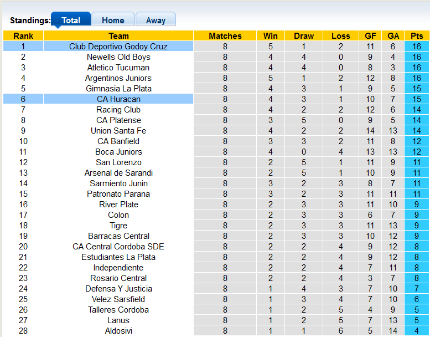
Task: Open Independiente team link
Action: (118, 268)
